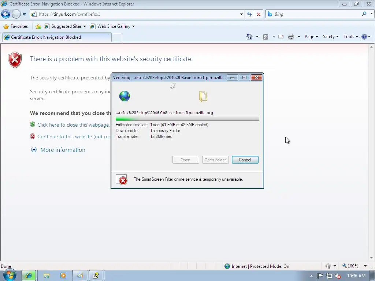Click the Stop loading X icon
The image size is (375, 281).
coord(259,14)
